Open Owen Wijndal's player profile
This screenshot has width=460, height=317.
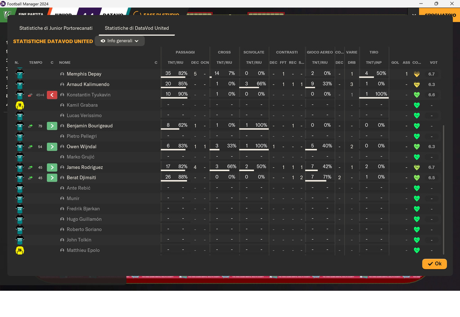click(81, 147)
